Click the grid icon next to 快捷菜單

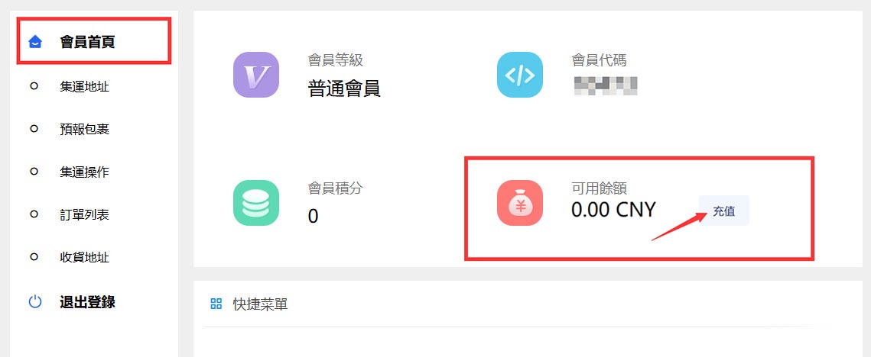[x=216, y=304]
